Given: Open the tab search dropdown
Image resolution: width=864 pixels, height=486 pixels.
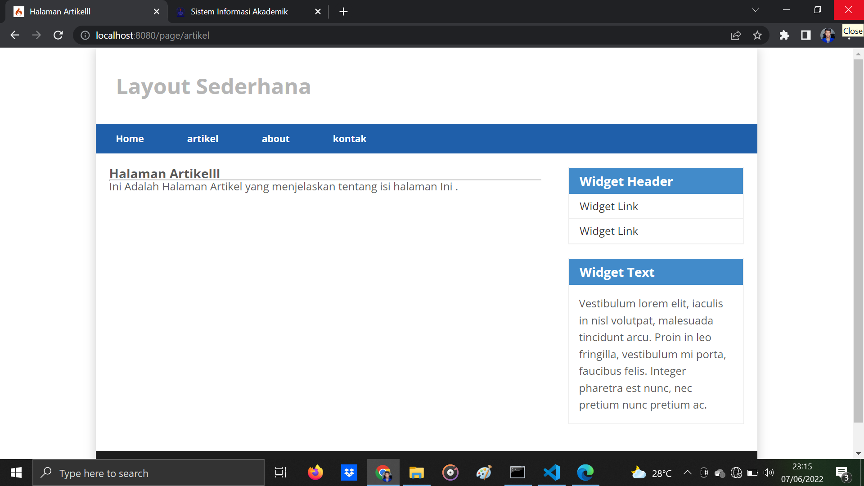Looking at the screenshot, I should pos(755,9).
